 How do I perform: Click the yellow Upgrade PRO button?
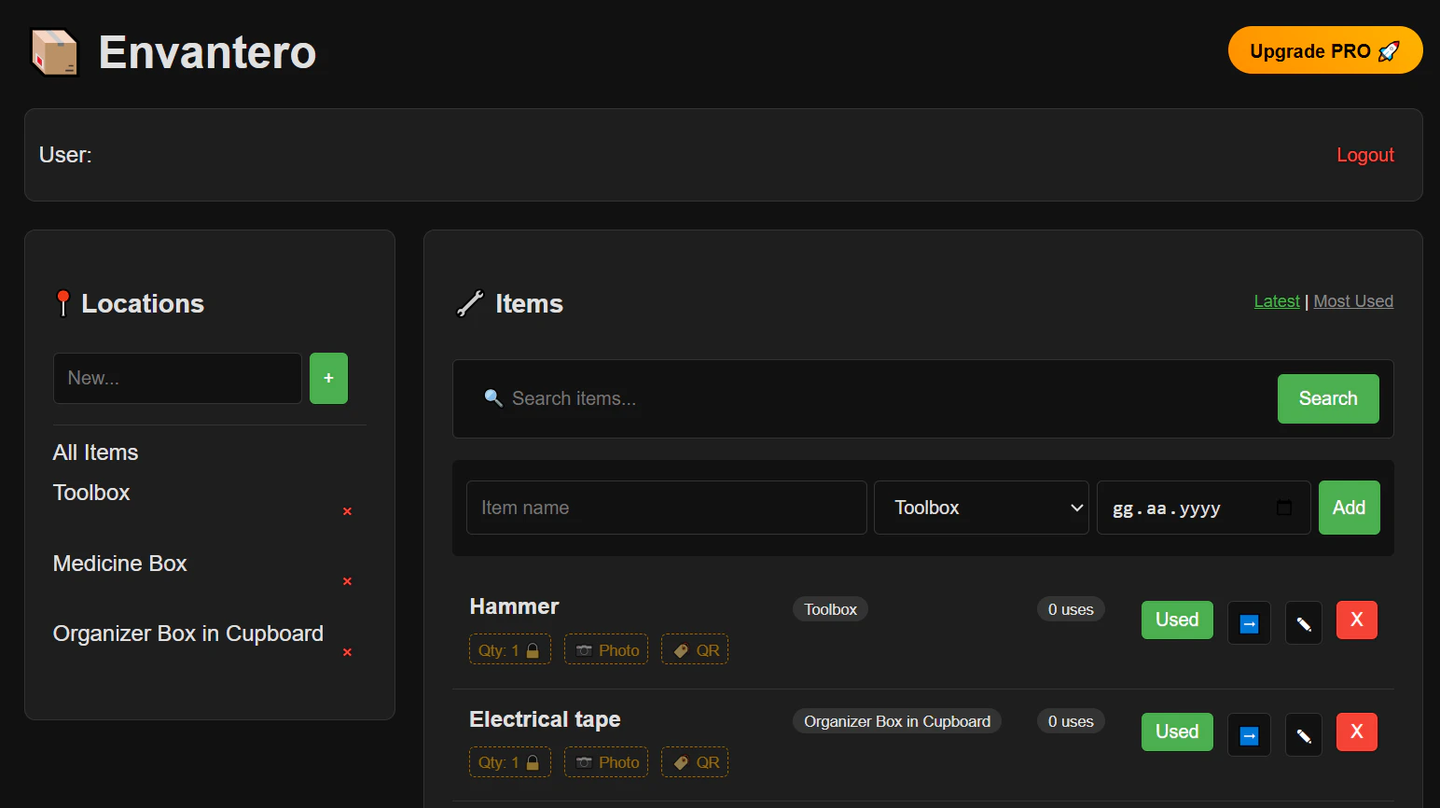click(x=1325, y=50)
